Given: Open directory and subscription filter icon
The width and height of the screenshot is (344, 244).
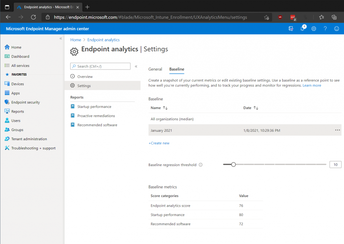Looking at the screenshot, I should click(x=291, y=29).
